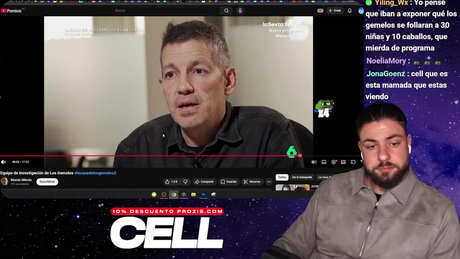Dislike the video
This screenshot has width=460, height=259.
[x=185, y=182]
